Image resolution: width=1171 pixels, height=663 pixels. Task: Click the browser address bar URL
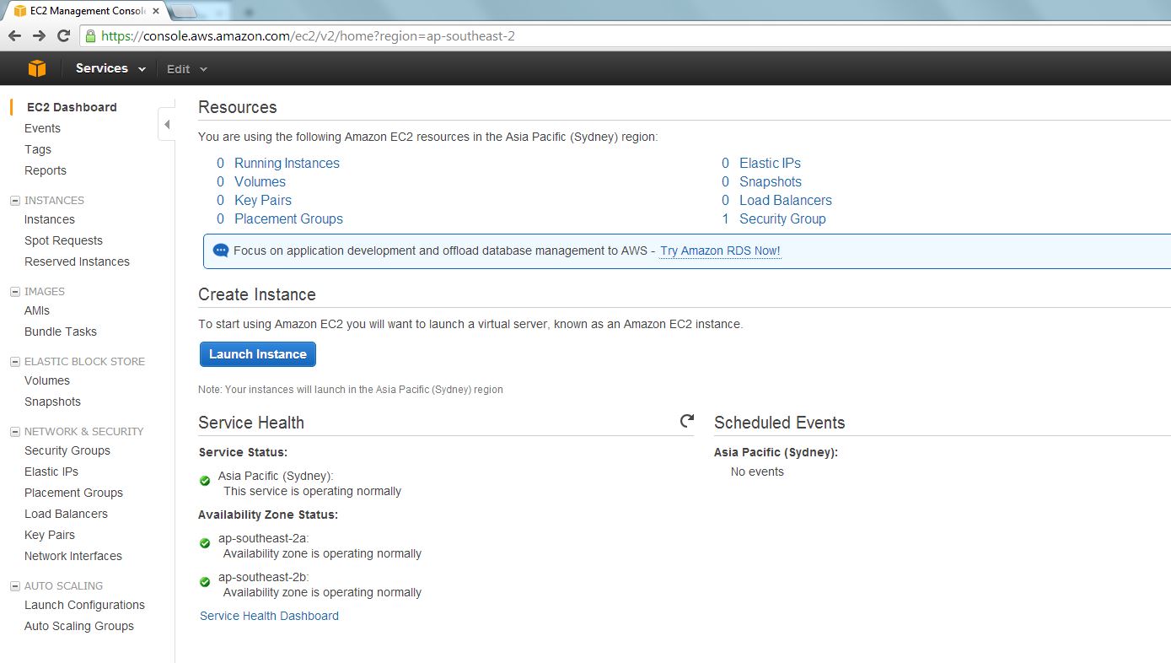tap(308, 35)
